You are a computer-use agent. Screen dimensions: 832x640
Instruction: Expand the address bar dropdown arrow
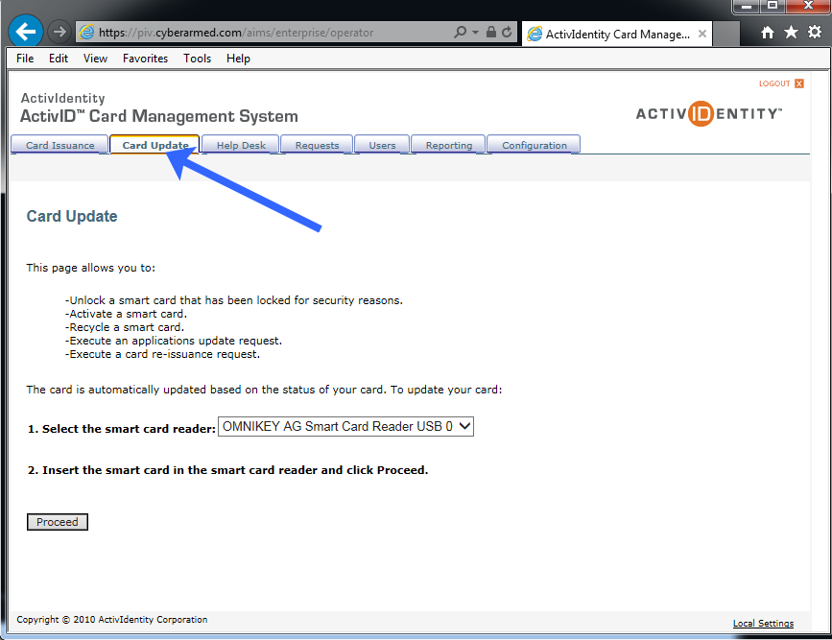pyautogui.click(x=475, y=33)
